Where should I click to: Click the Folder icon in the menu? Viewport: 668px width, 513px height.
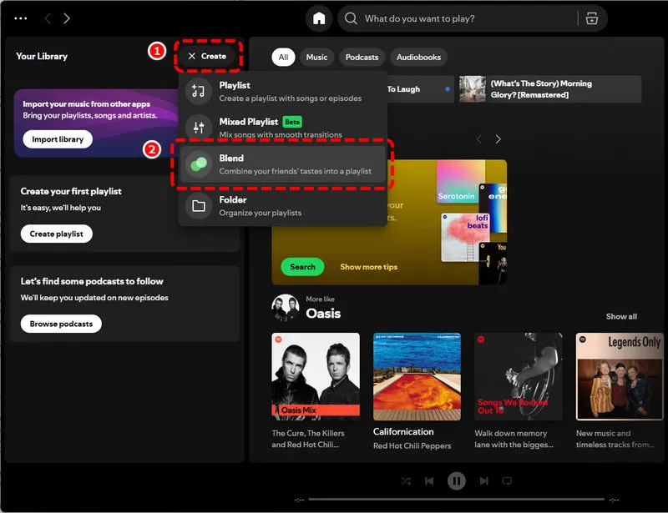[198, 206]
